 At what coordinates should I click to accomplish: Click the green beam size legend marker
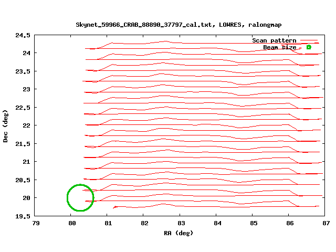click(x=309, y=47)
